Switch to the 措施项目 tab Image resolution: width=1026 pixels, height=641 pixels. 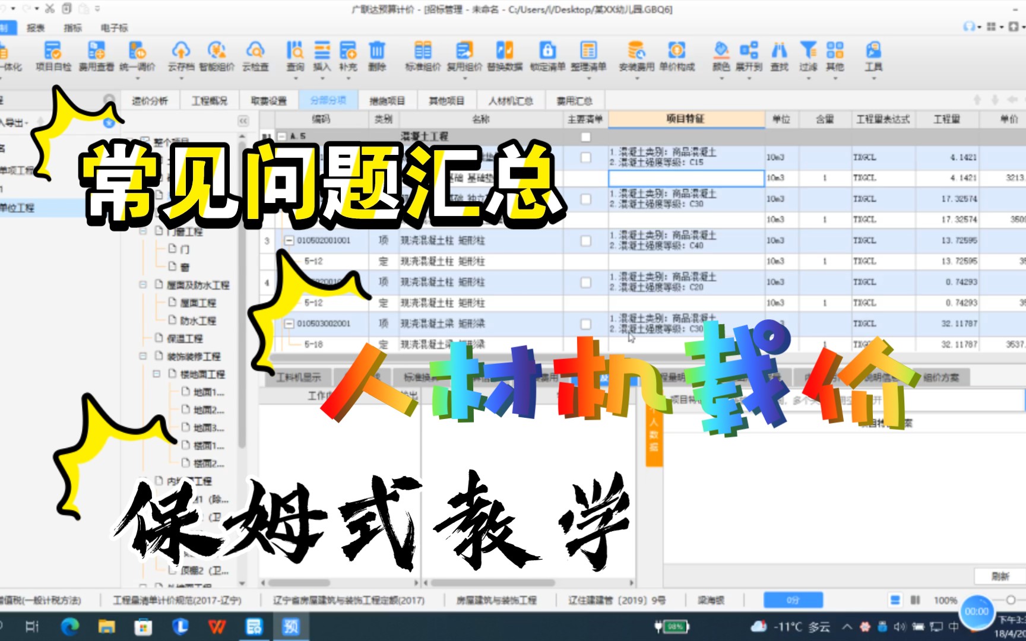tap(387, 100)
